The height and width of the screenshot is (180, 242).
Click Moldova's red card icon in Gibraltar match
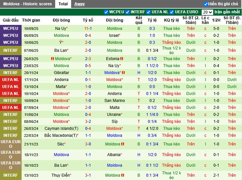click(x=123, y=73)
